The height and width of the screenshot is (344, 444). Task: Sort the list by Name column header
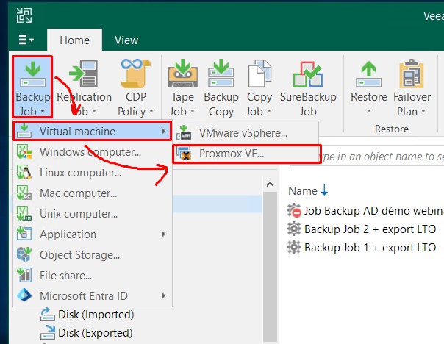[x=302, y=190]
